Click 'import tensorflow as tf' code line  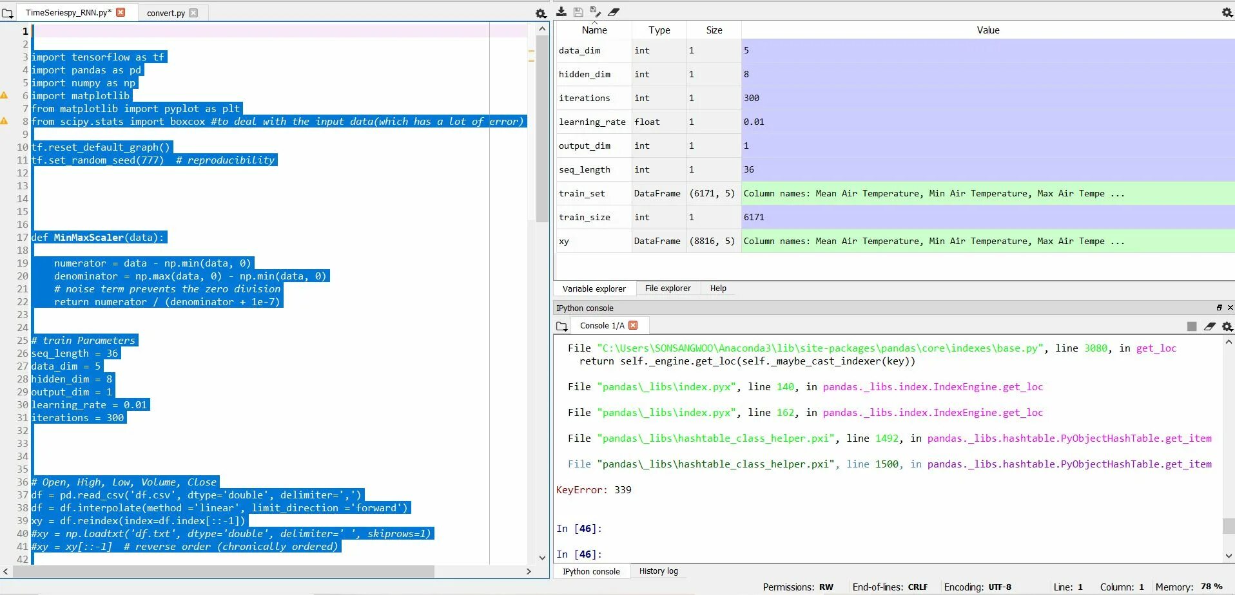tap(99, 57)
